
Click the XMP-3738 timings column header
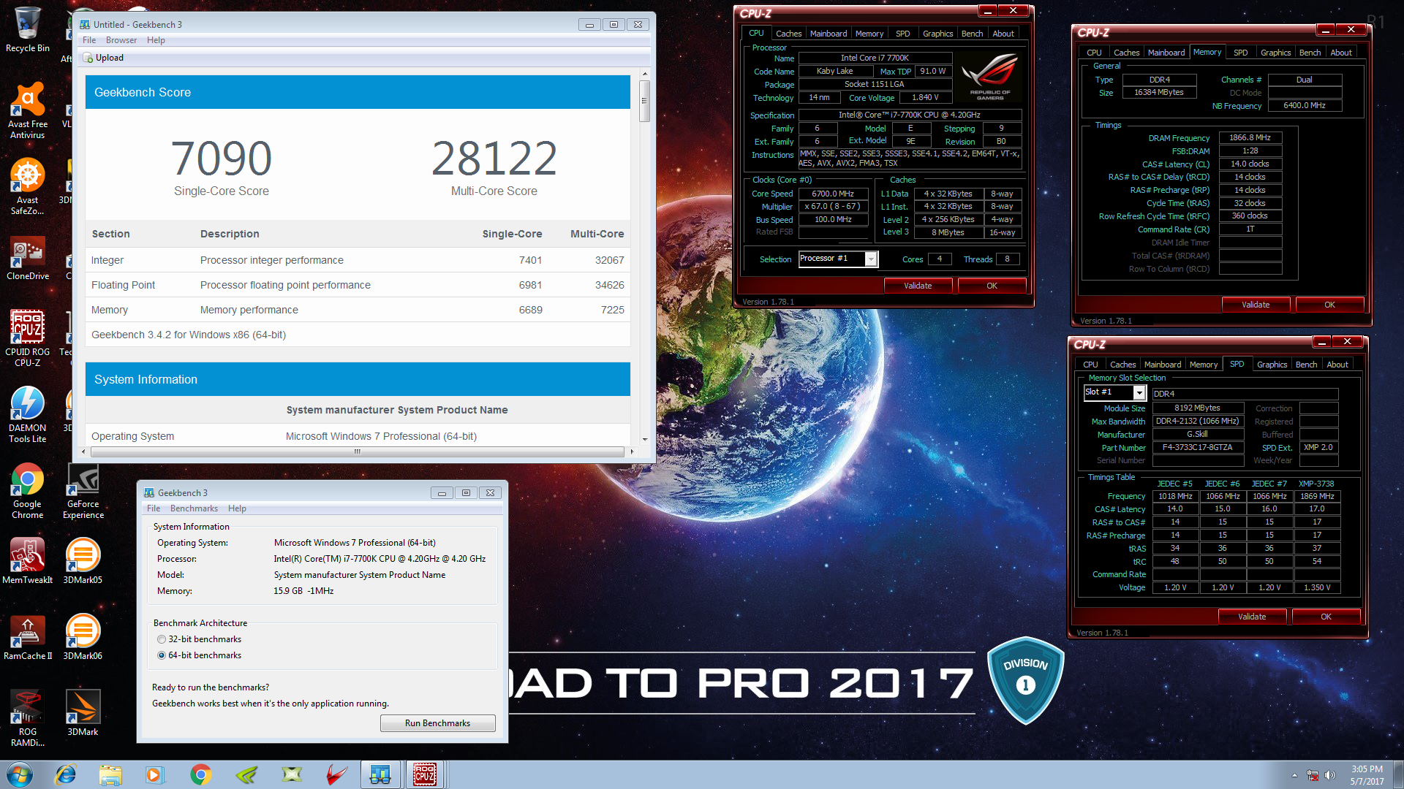click(1316, 484)
